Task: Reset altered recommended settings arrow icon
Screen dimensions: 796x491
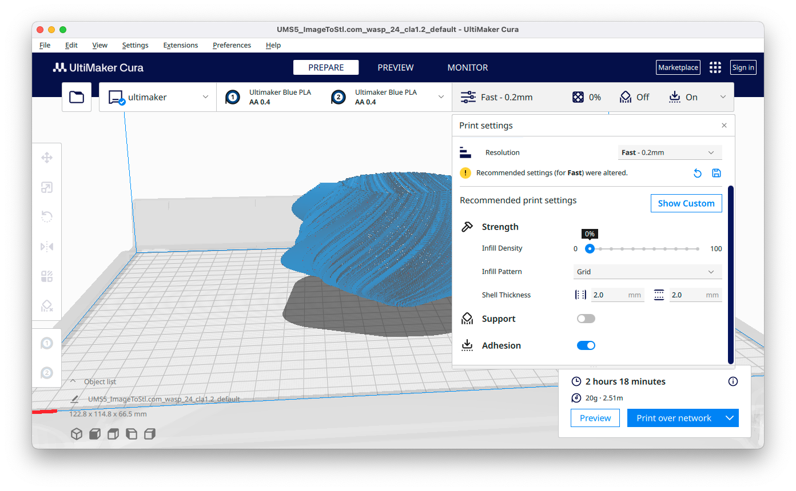Action: [x=698, y=173]
